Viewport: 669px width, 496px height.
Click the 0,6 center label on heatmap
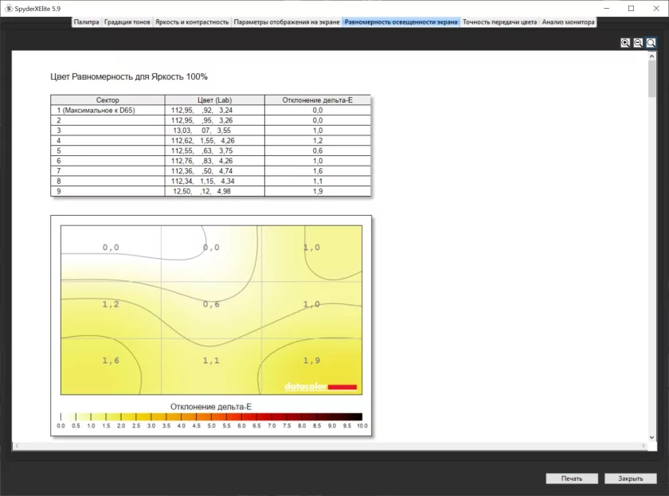click(211, 304)
